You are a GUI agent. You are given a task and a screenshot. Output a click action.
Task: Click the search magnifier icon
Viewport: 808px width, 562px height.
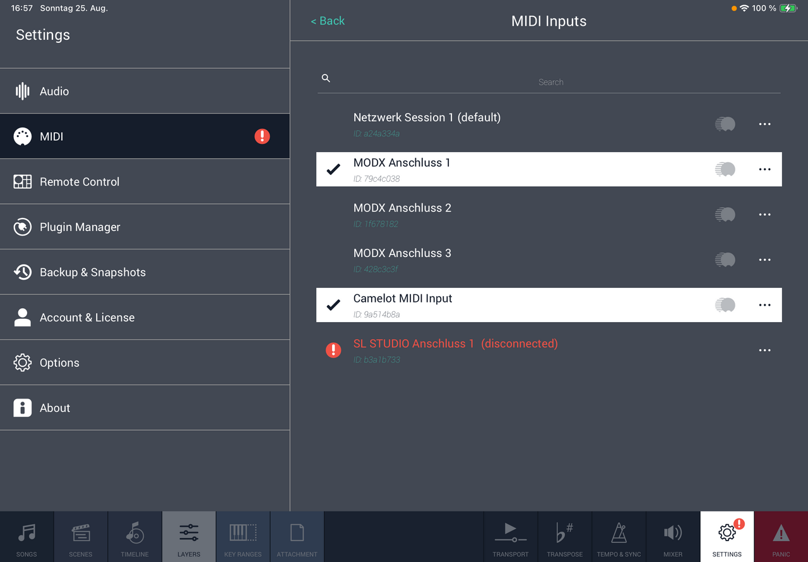coord(326,78)
